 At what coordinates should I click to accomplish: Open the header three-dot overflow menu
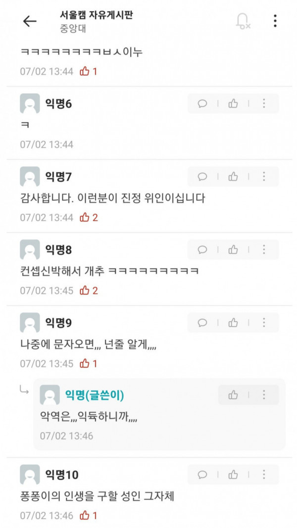tap(275, 21)
